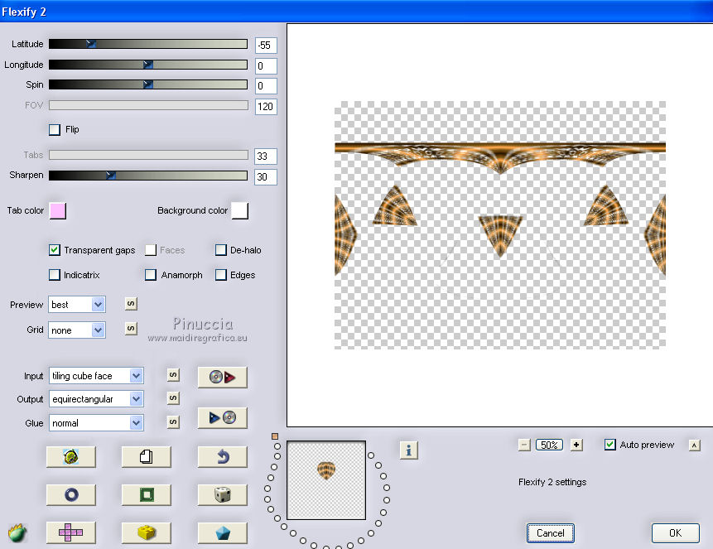Click the copy pages icon button
This screenshot has height=549, width=713.
[147, 456]
